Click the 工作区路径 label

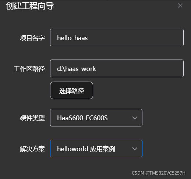coord(29,69)
